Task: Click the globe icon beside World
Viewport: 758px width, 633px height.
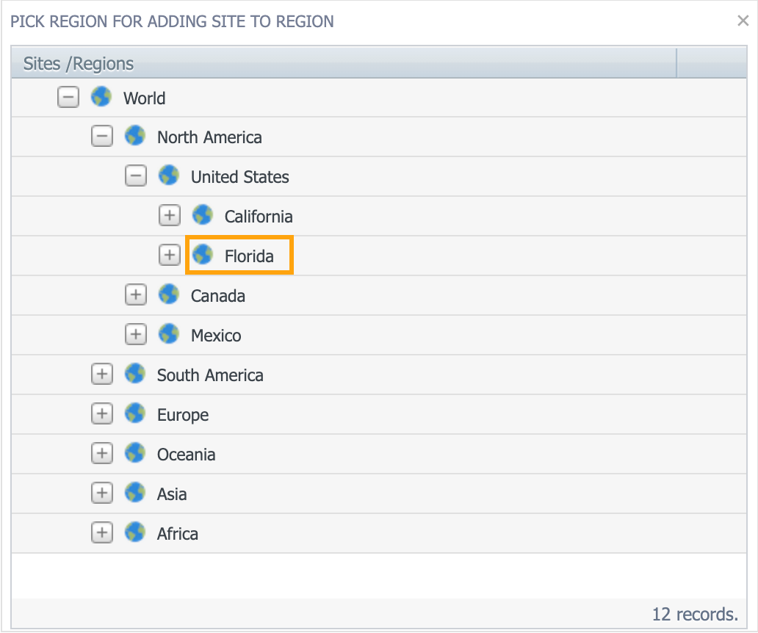Action: pos(101,97)
